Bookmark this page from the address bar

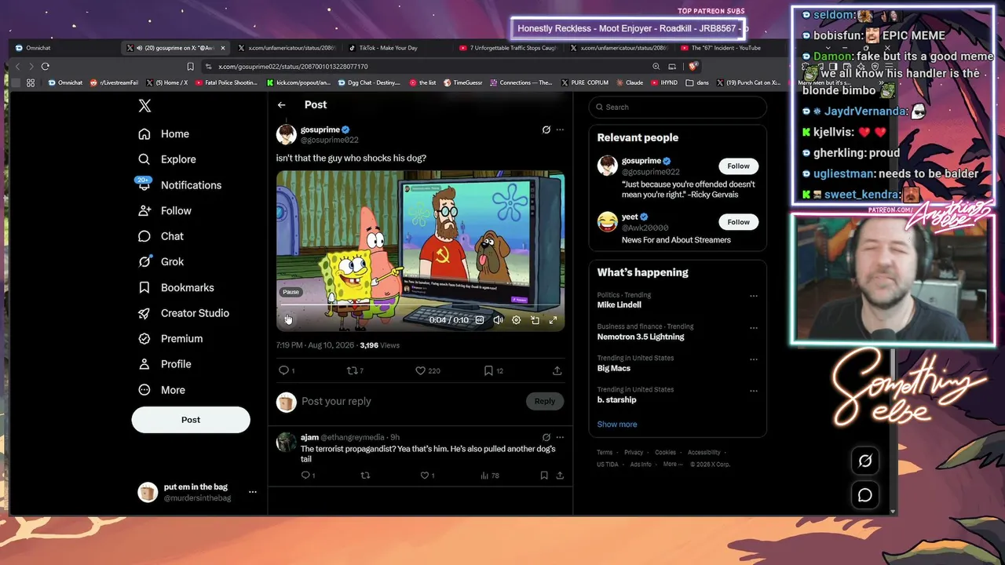click(190, 67)
